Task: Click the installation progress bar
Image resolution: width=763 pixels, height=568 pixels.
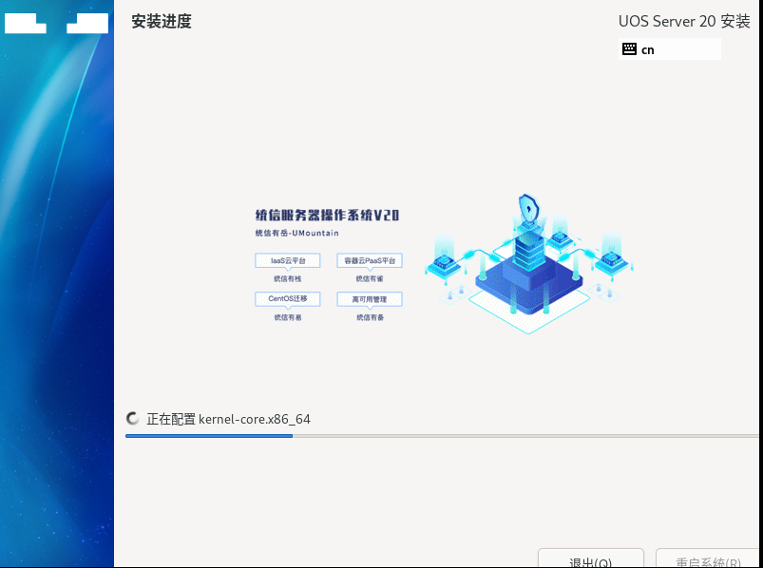Action: pos(442,436)
